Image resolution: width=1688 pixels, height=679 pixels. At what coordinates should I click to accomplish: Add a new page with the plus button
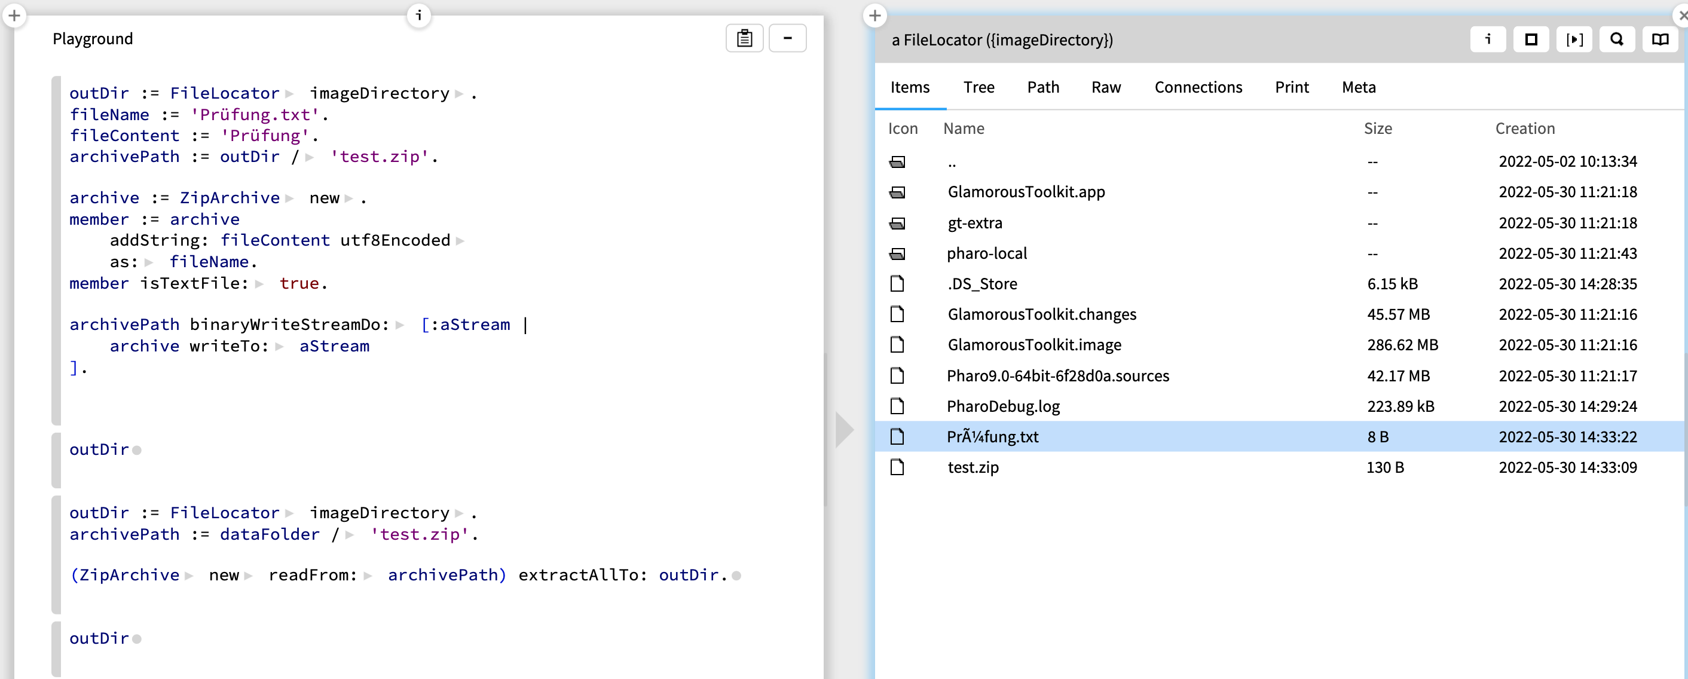(14, 14)
